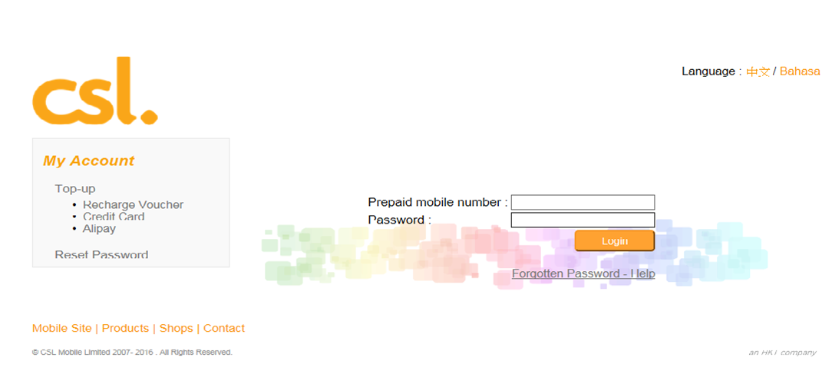Open the Products footer link

[125, 329]
